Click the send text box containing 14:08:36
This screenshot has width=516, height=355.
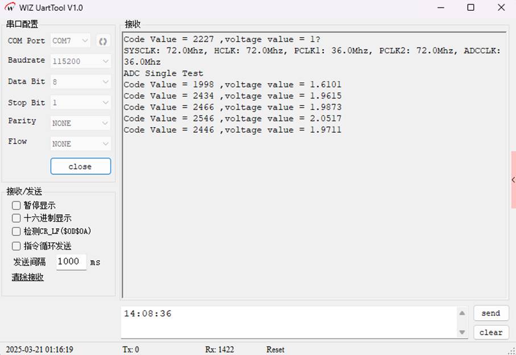289,322
